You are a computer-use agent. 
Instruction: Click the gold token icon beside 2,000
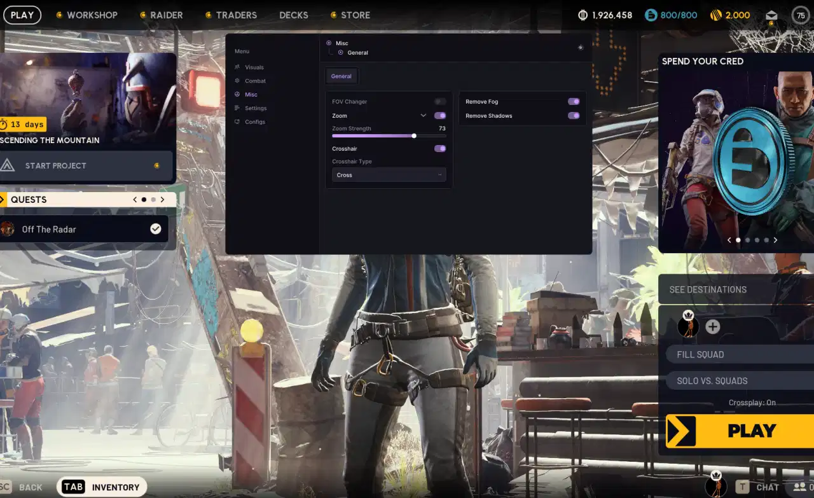(715, 15)
